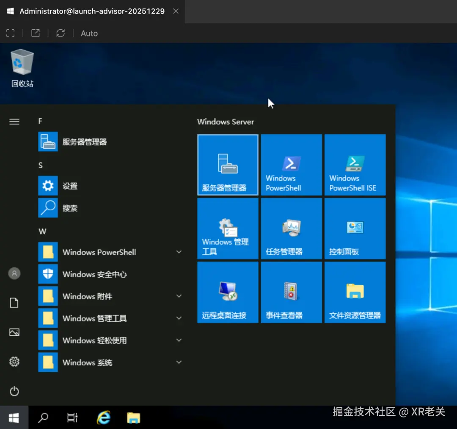This screenshot has height=429, width=457.
Task: Toggle fullscreen in the remote console toolbar
Action: click(11, 33)
